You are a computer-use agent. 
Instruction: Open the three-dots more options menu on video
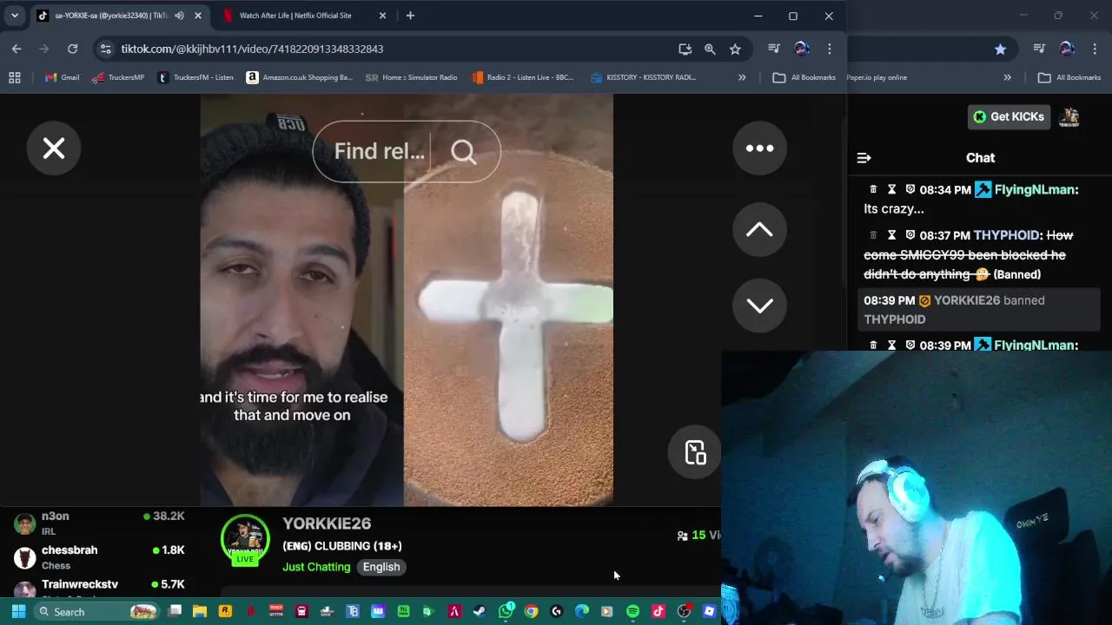coord(759,148)
